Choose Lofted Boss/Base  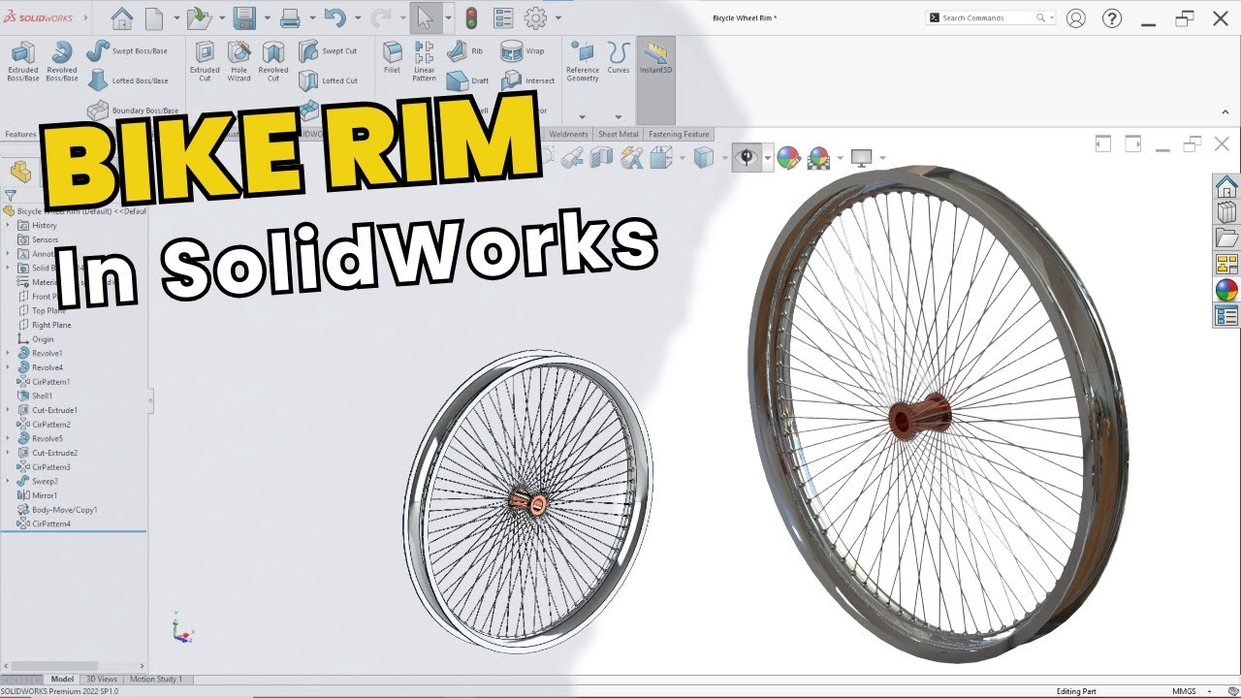point(127,80)
